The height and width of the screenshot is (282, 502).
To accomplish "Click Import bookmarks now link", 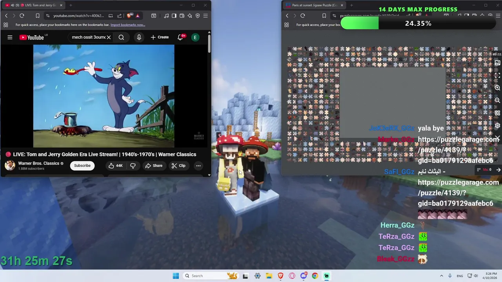I will (128, 25).
